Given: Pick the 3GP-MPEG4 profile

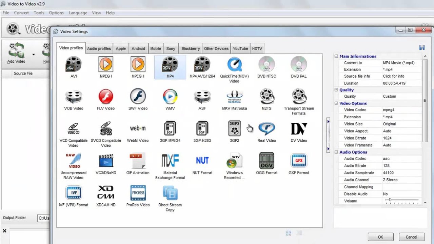Looking at the screenshot, I should coord(170,131).
